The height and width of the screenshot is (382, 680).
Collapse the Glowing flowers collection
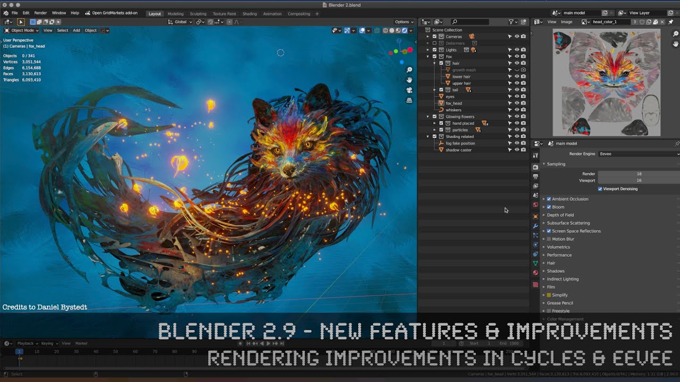[x=428, y=116]
